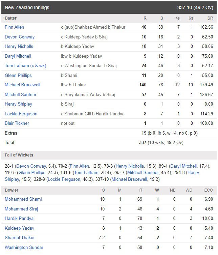Select Blair Tickner not out batter

pyautogui.click(x=17, y=123)
